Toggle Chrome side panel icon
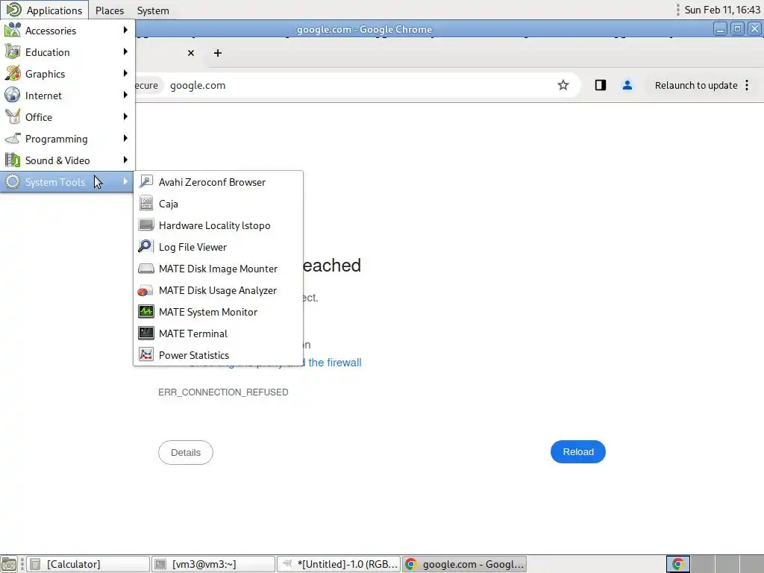 tap(601, 85)
